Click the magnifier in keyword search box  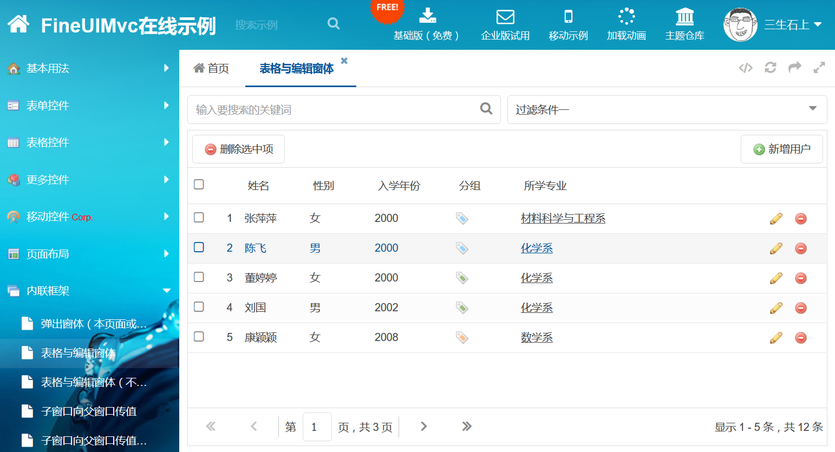tap(486, 109)
